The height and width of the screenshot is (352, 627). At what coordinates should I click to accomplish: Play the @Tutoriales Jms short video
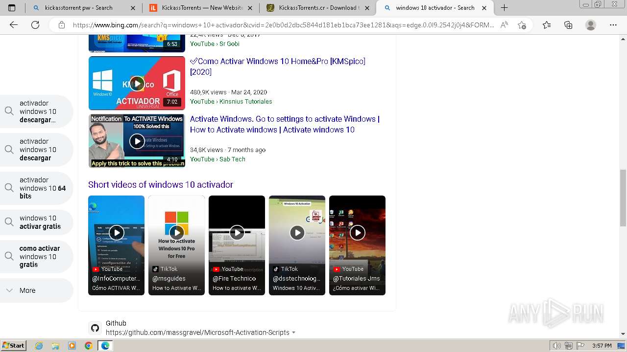pyautogui.click(x=357, y=245)
